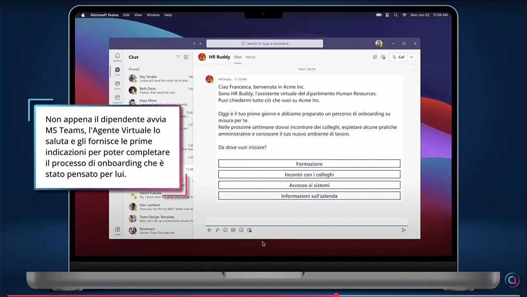Start a new chat with the compose icon
Viewport: 527px width, 297px height.
pos(186,57)
